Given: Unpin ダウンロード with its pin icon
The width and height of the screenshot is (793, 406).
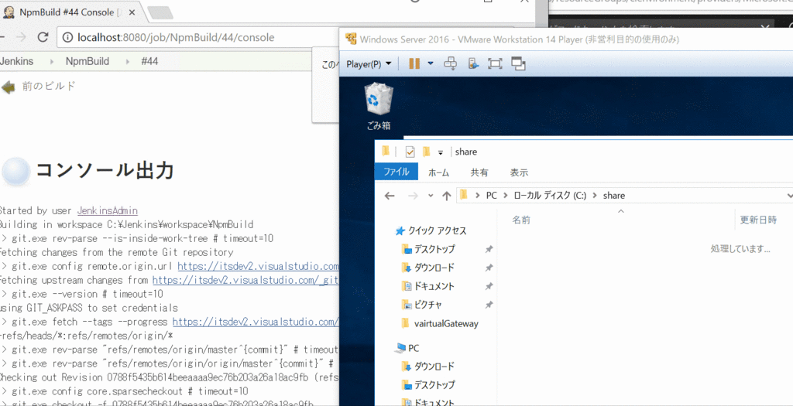Looking at the screenshot, I should (489, 268).
